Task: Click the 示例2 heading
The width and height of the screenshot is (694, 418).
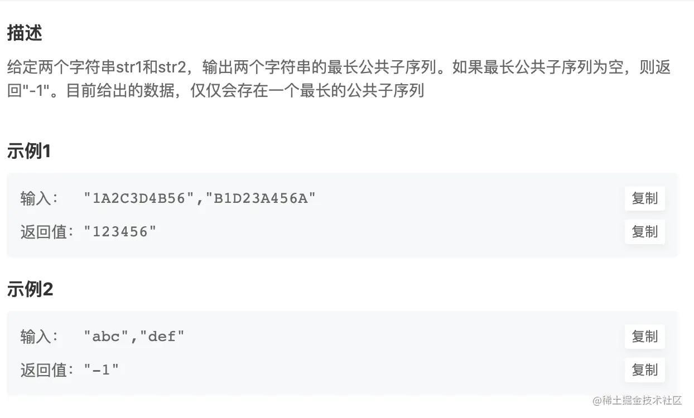Action: point(30,289)
